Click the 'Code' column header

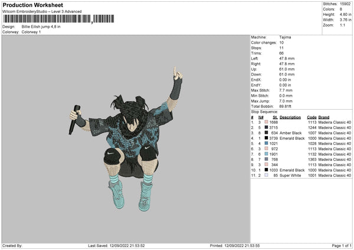pos(312,117)
